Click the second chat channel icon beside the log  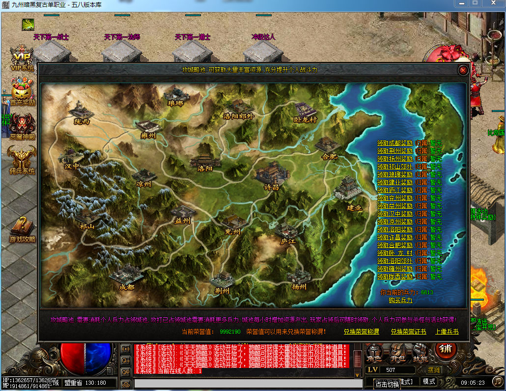click(x=126, y=360)
